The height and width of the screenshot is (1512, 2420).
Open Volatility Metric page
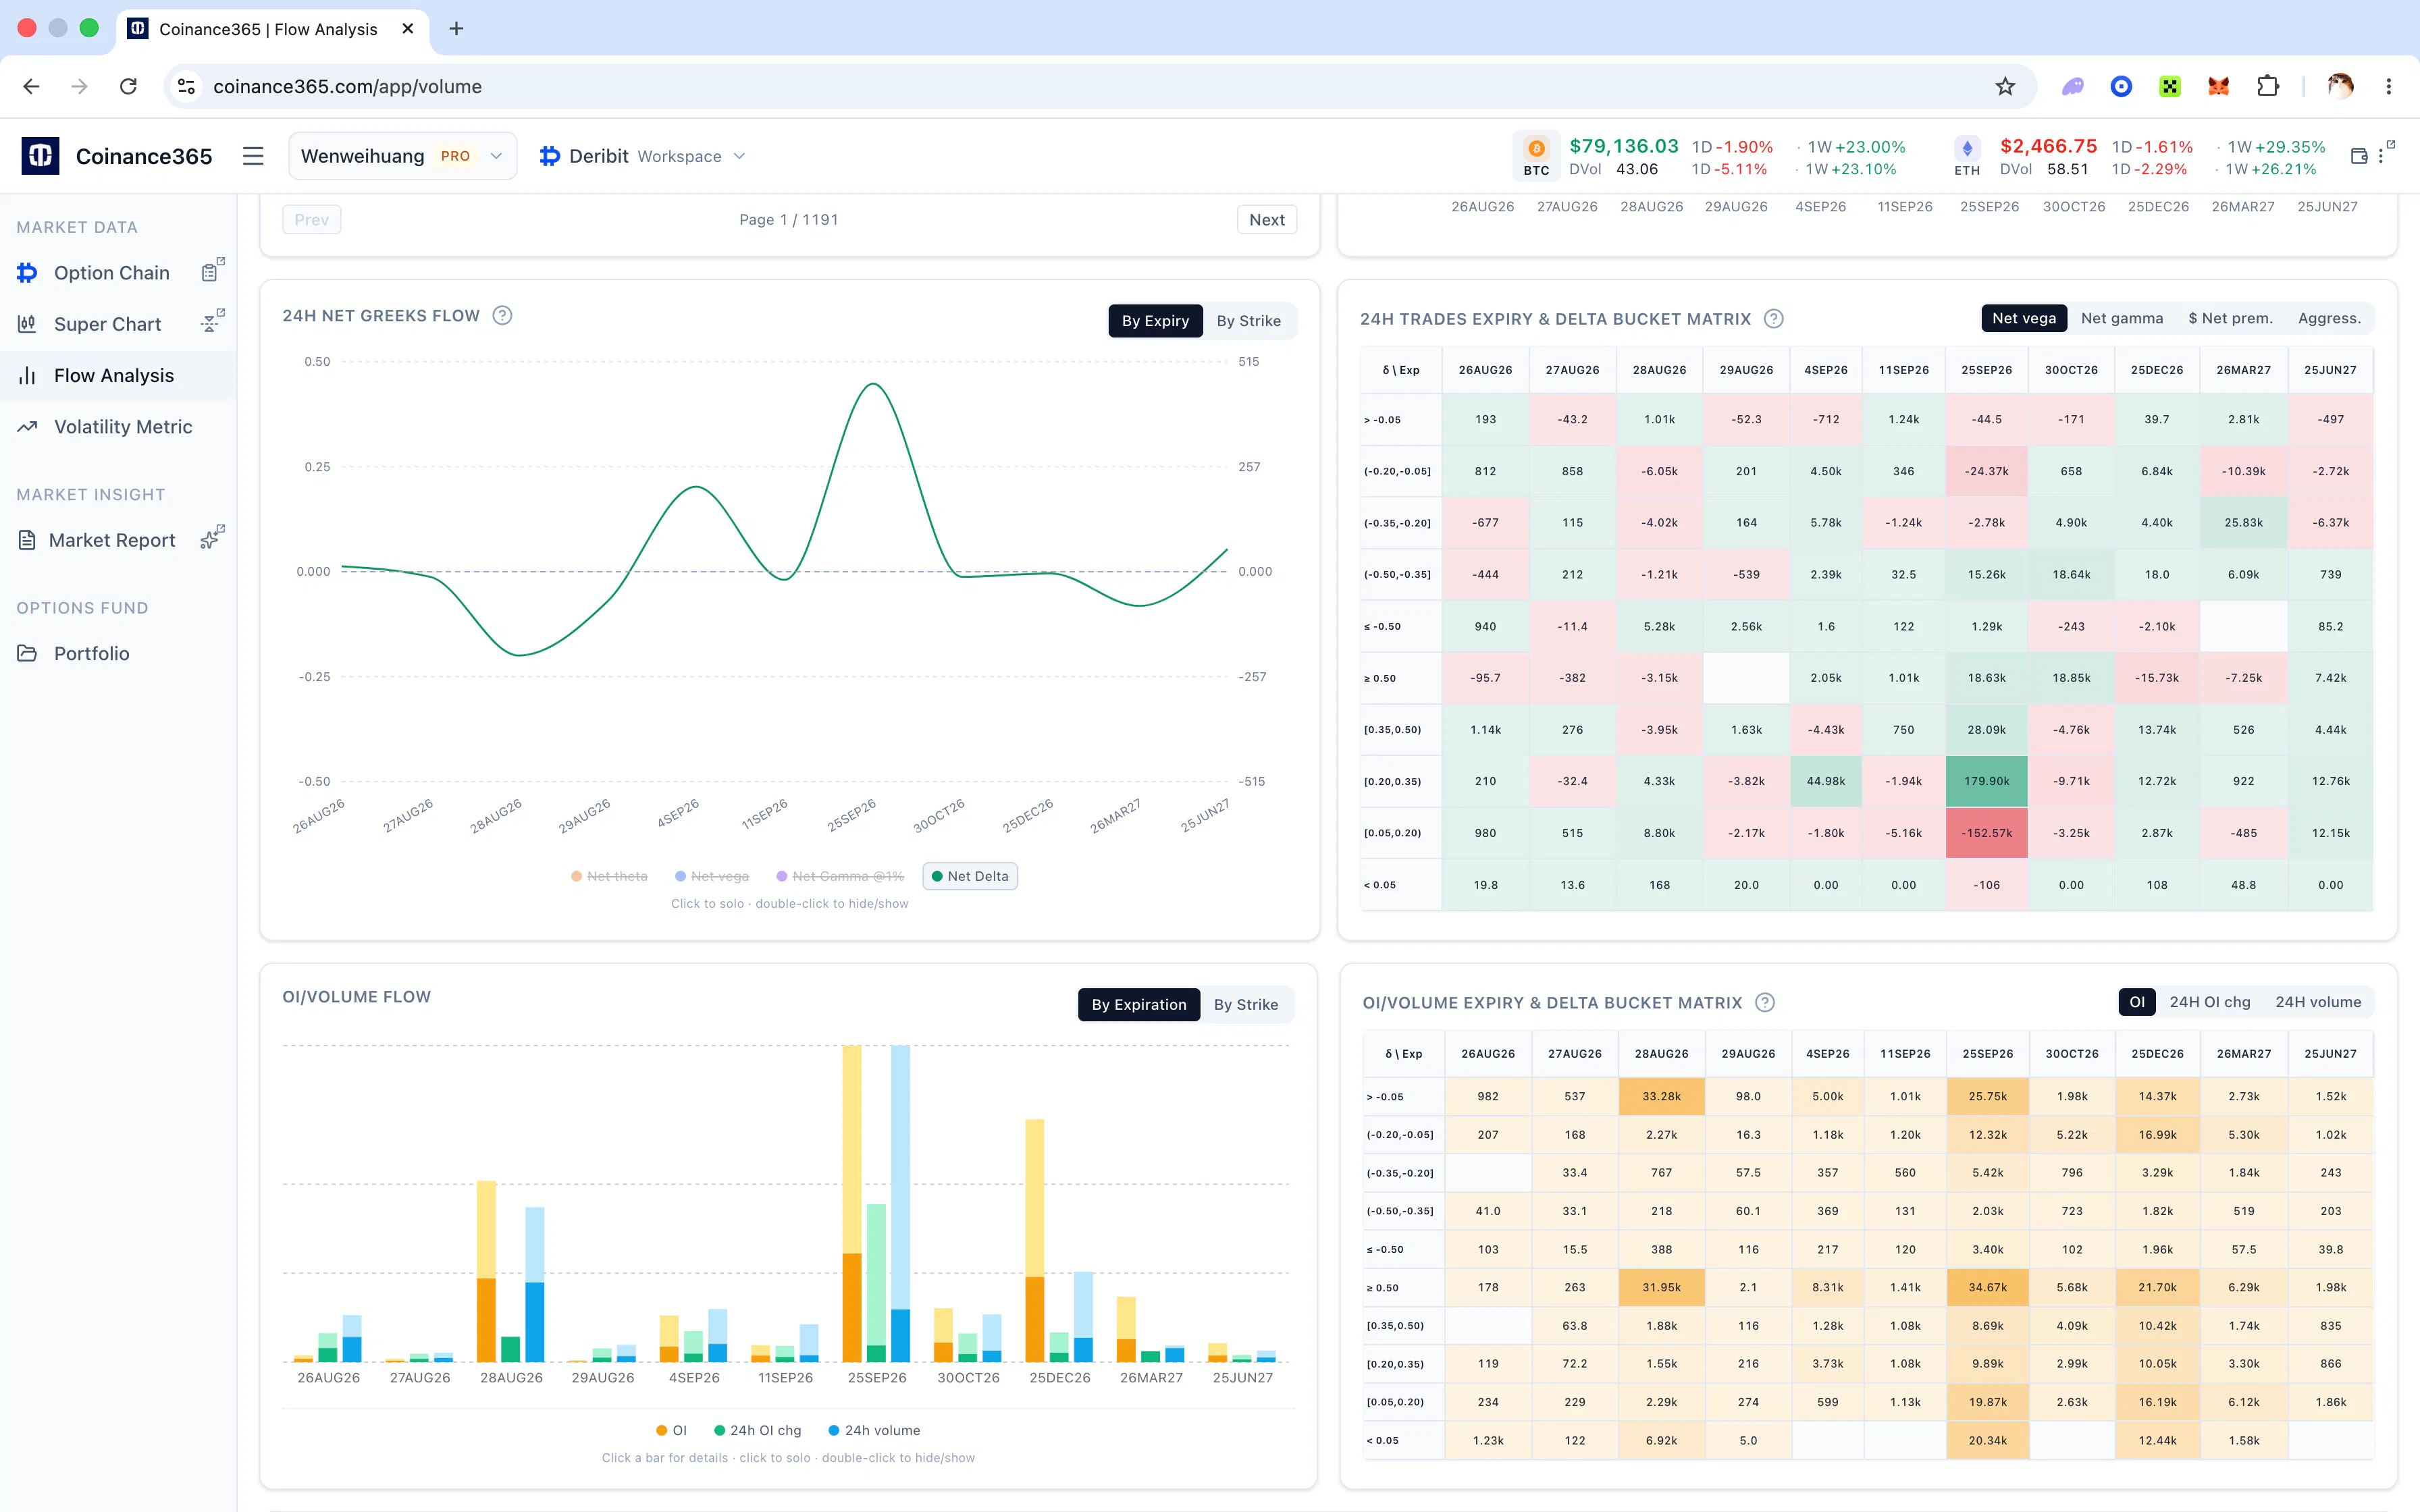123,427
